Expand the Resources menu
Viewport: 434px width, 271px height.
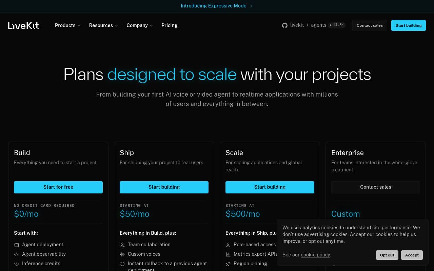click(x=103, y=25)
